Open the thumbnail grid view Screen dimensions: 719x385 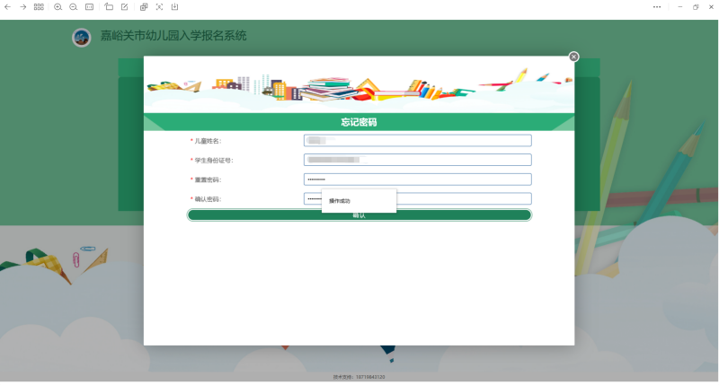pyautogui.click(x=39, y=6)
